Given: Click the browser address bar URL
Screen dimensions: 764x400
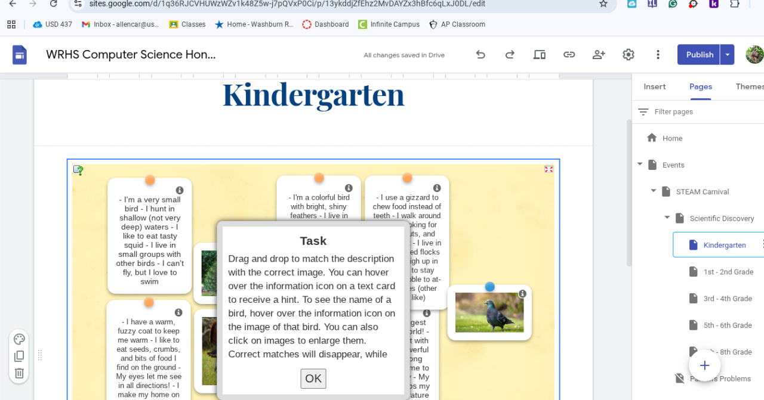Looking at the screenshot, I should [x=286, y=4].
